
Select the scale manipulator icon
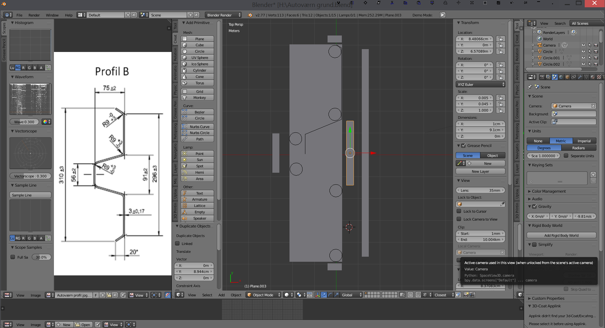tap(336, 295)
